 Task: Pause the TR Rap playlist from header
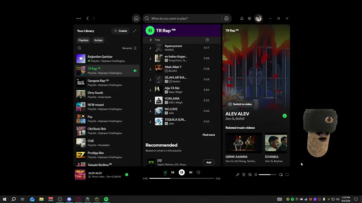click(150, 30)
